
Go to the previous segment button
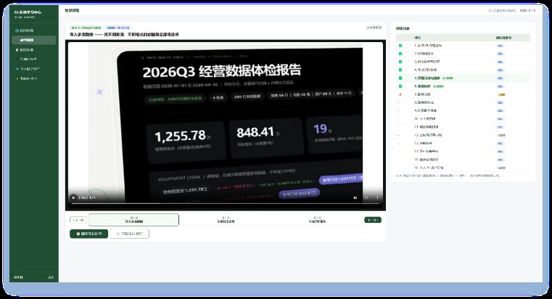(x=78, y=220)
